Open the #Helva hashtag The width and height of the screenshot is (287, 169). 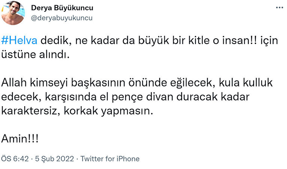(19, 41)
